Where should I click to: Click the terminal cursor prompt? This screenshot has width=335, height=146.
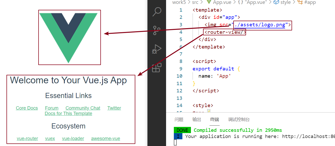(175, 142)
